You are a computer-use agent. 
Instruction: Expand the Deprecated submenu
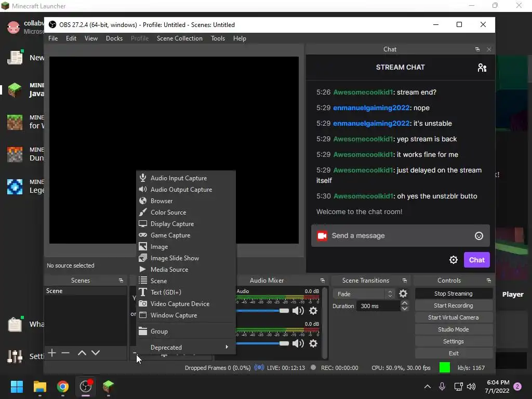click(x=185, y=348)
